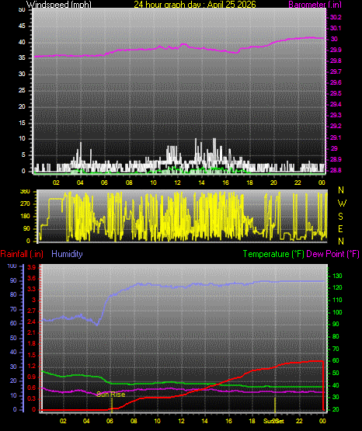This screenshot has height=431, width=362.
Task: Click the 29.5 barometer axis value
Action: (336, 93)
